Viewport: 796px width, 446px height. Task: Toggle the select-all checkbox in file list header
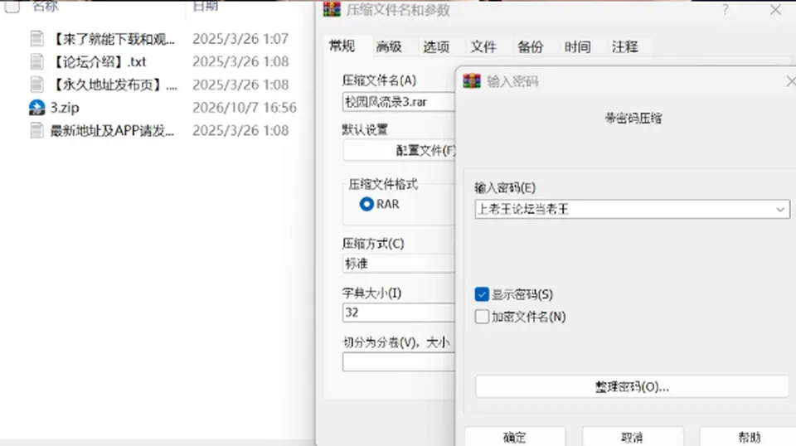coord(12,7)
